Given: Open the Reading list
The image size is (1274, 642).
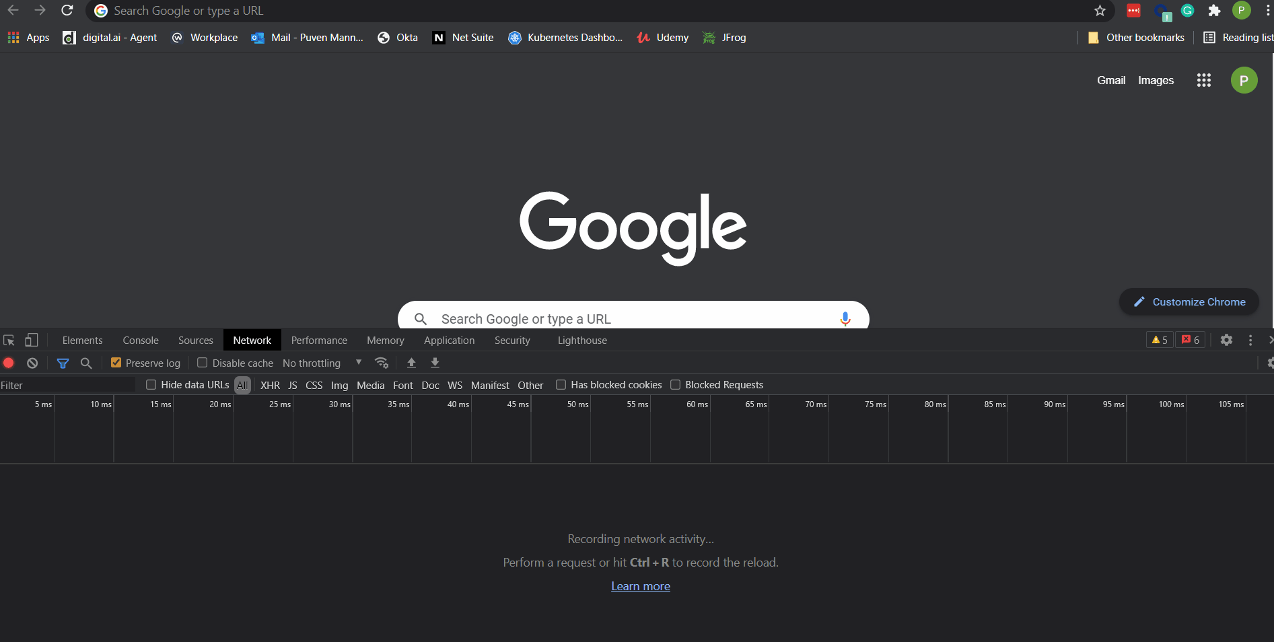Looking at the screenshot, I should pos(1238,38).
